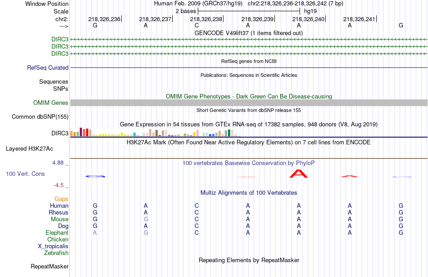Click the gray OMIM Genes item bar

click(x=249, y=103)
